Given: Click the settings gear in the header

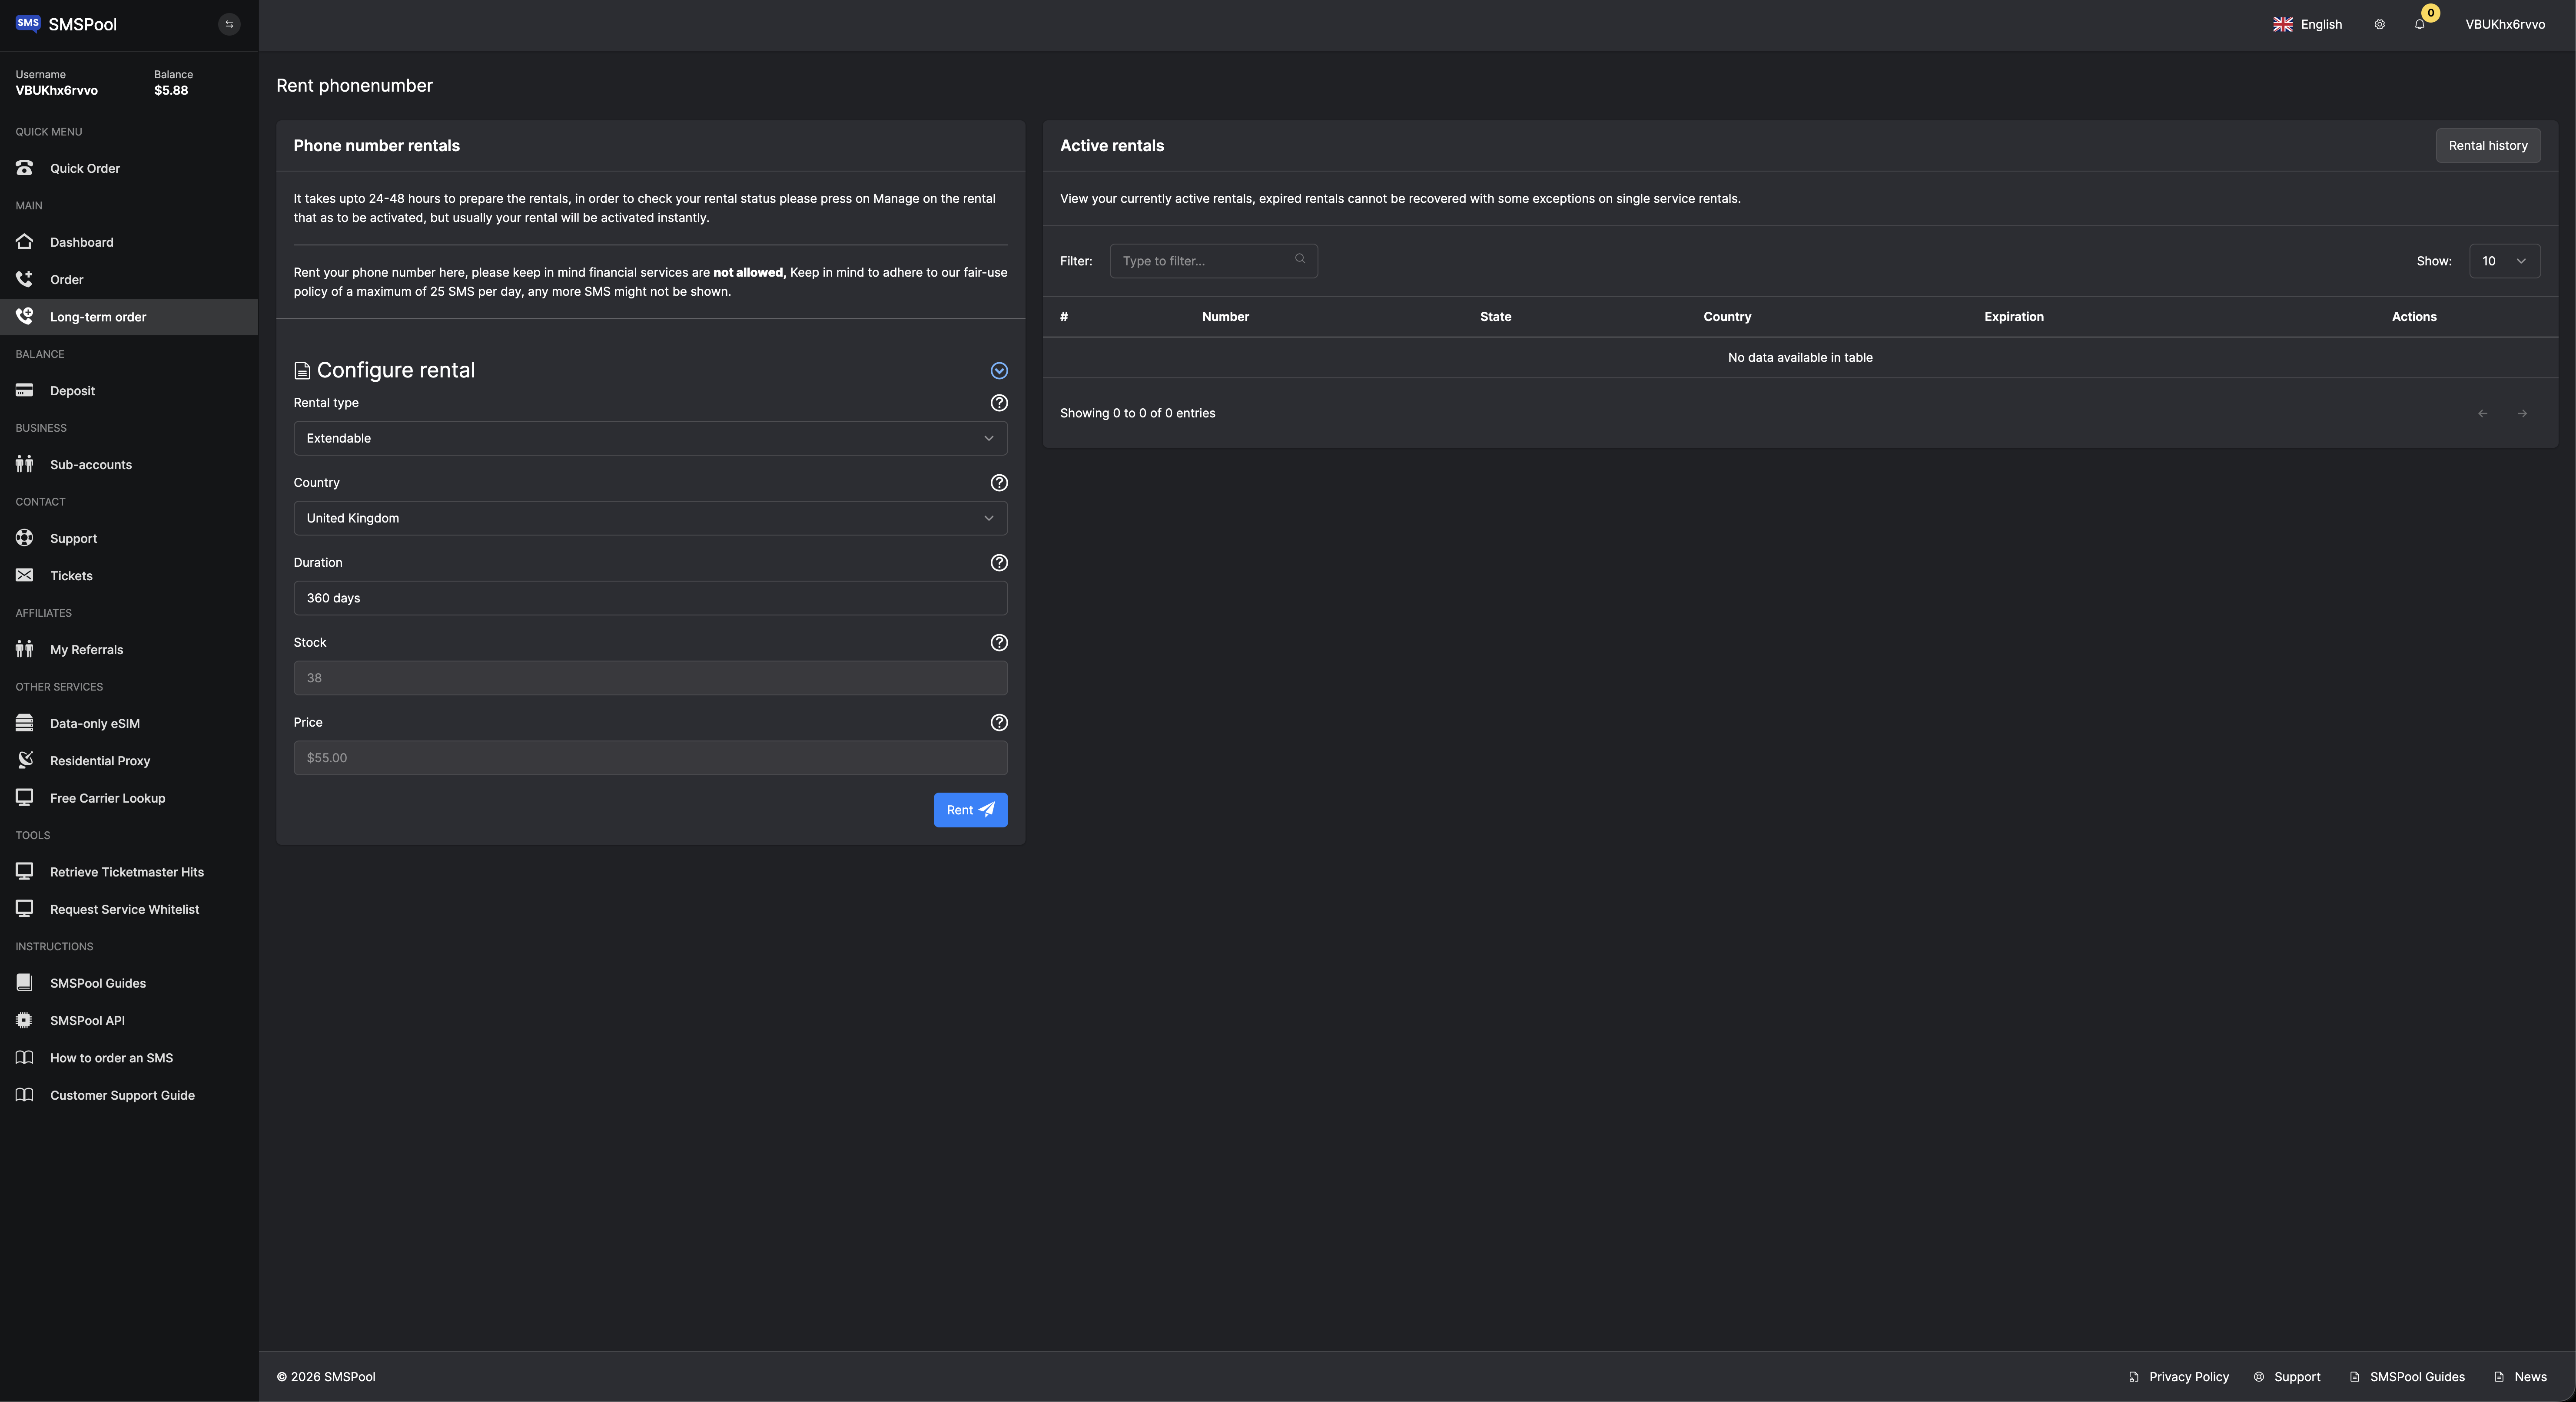Looking at the screenshot, I should (x=2379, y=24).
